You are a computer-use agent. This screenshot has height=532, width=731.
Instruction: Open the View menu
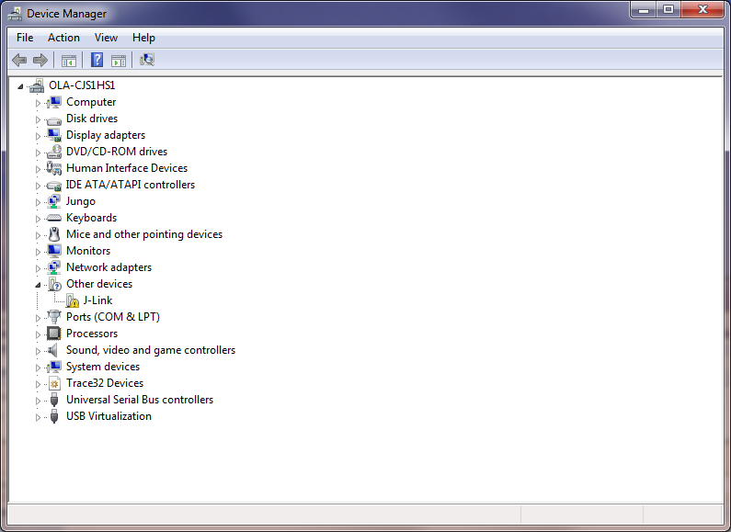tap(106, 38)
